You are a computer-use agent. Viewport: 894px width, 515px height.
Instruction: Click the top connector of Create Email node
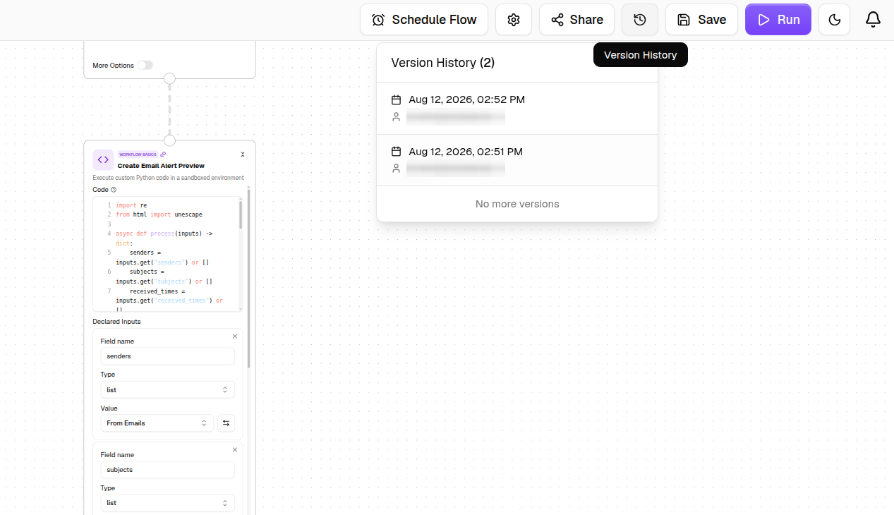coord(169,140)
